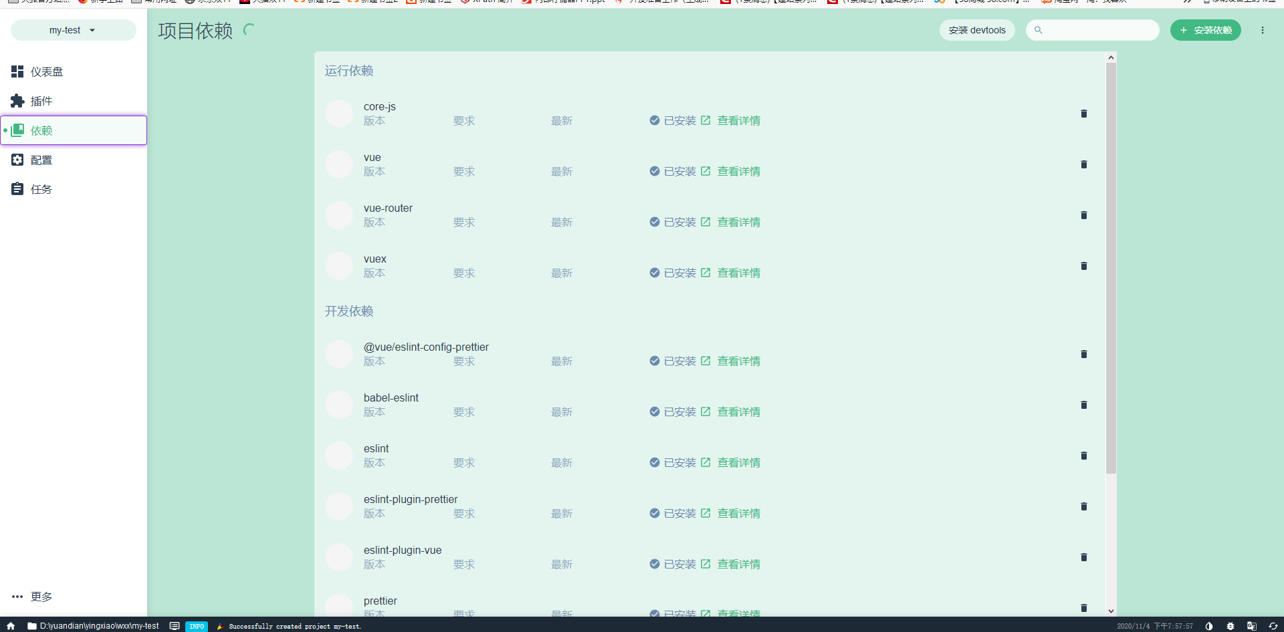Viewport: 1284px width, 632px height.
Task: Open 仪表盘 dashboard in sidebar
Action: pos(74,71)
